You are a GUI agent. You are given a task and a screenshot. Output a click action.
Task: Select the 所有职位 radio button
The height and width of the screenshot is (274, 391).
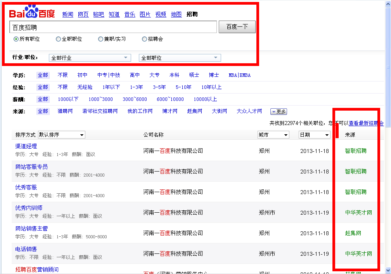(16, 39)
